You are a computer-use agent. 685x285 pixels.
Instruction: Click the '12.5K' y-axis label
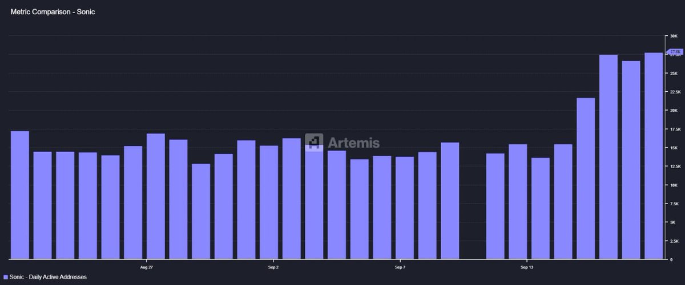click(x=675, y=166)
